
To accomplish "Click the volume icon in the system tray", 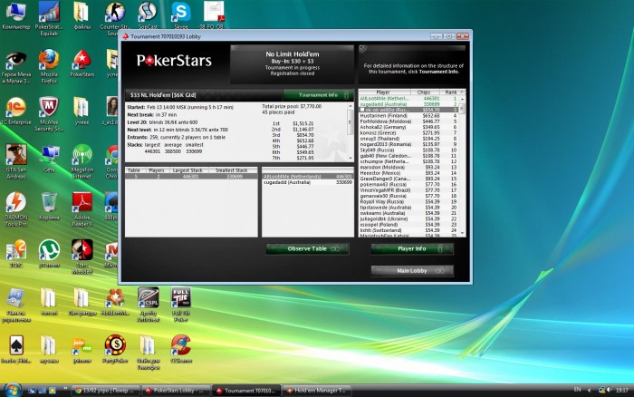I will pyautogui.click(x=609, y=390).
